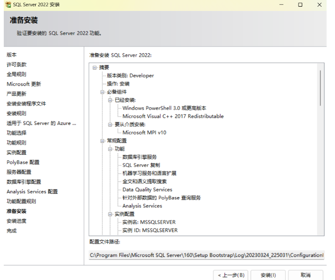This screenshot has width=335, height=280.
Task: Select Windows PowerShell 3.0 或更高版本 row
Action: (x=164, y=108)
